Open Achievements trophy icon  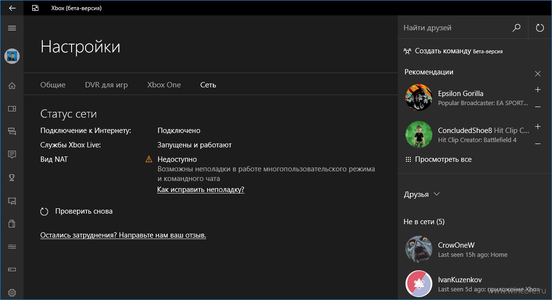click(12, 178)
